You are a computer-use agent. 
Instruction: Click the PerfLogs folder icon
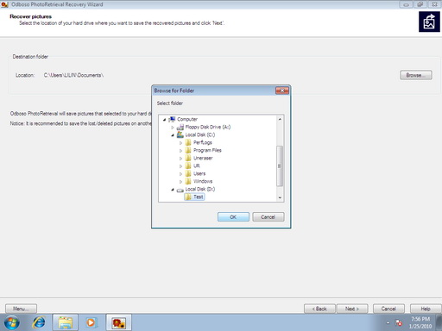coord(188,142)
